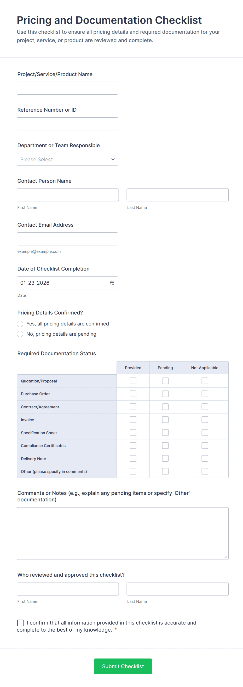Click the reviewer First Name field

pyautogui.click(x=68, y=589)
